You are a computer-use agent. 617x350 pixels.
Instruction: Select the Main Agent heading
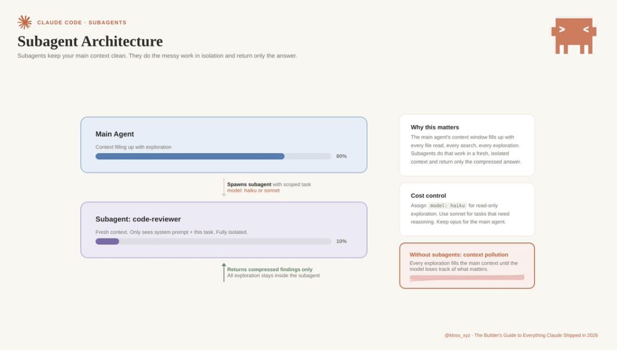click(114, 134)
